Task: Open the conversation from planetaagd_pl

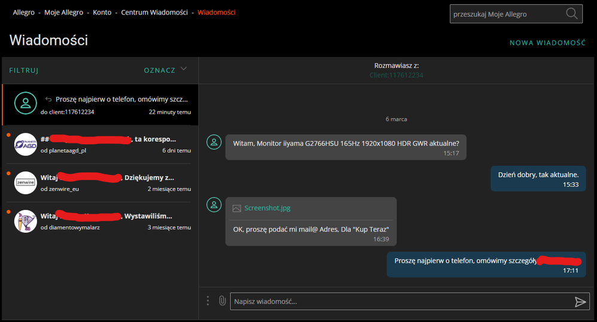Action: 99,145
